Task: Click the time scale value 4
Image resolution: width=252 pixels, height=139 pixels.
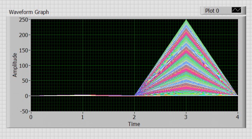Action: pyautogui.click(x=238, y=117)
